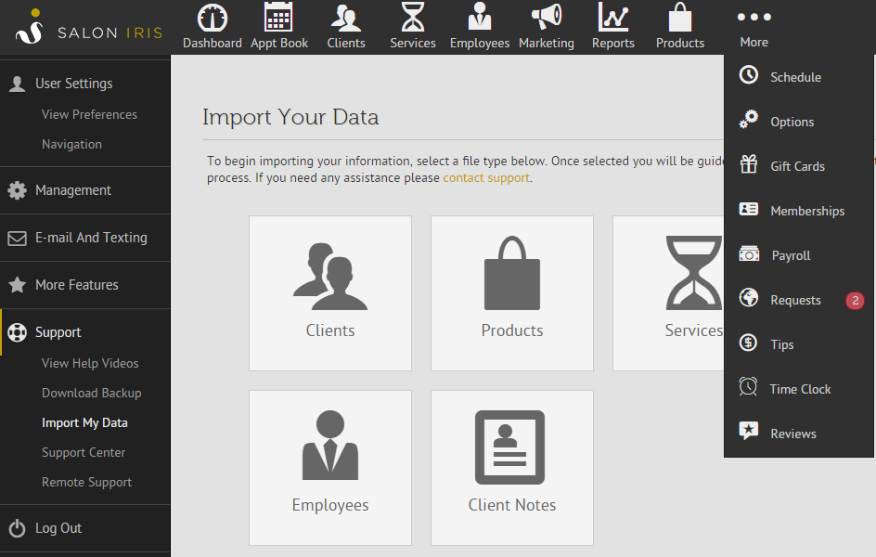The width and height of the screenshot is (876, 557).
Task: Open the Products shopping bag toolbar icon
Action: (x=680, y=18)
